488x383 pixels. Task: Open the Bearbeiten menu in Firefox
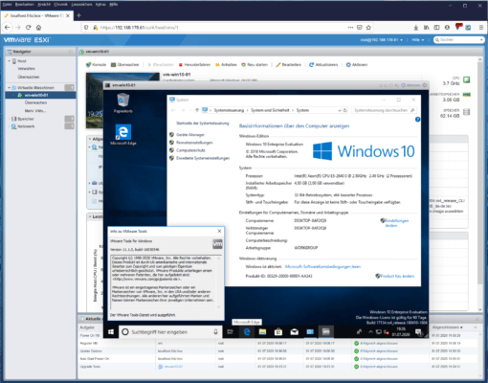click(x=25, y=5)
